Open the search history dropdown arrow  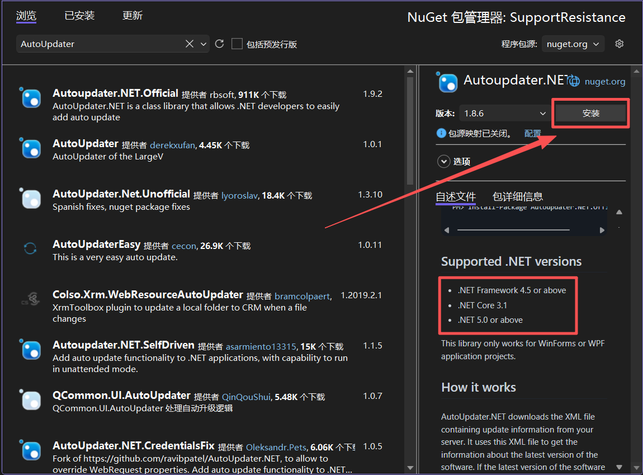click(x=204, y=44)
